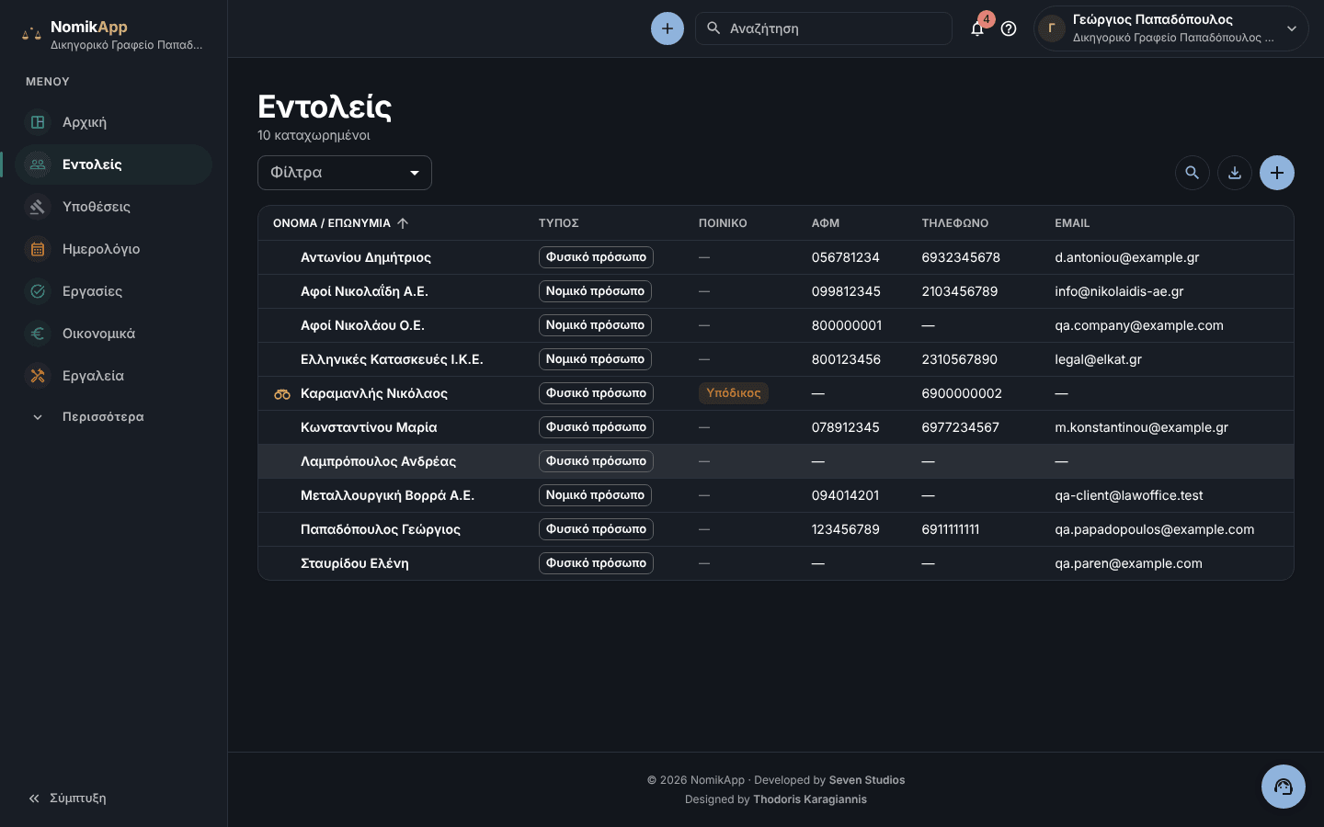
Task: Go to the Ημερολόγιο menu item label
Action: click(x=101, y=249)
